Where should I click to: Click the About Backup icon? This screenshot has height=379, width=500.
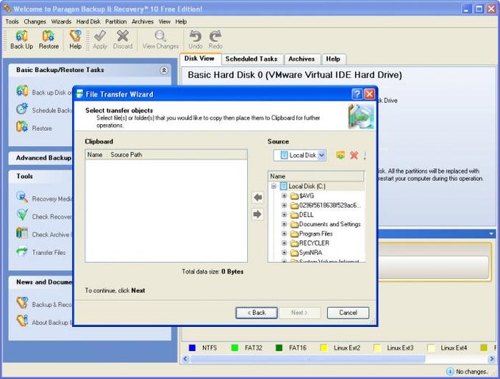[x=22, y=321]
